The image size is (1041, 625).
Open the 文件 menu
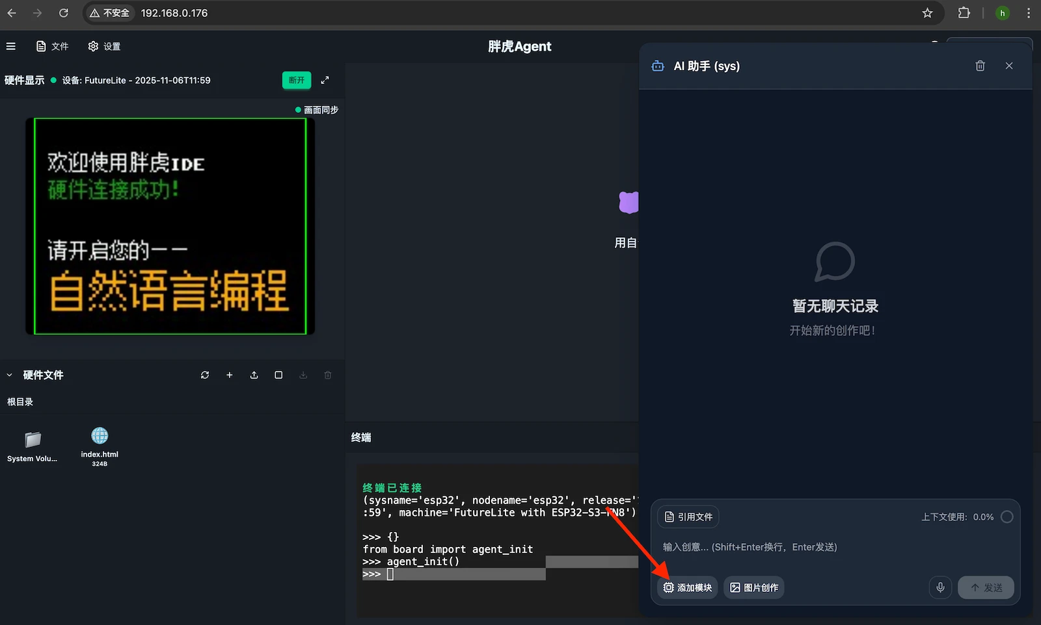pos(53,46)
